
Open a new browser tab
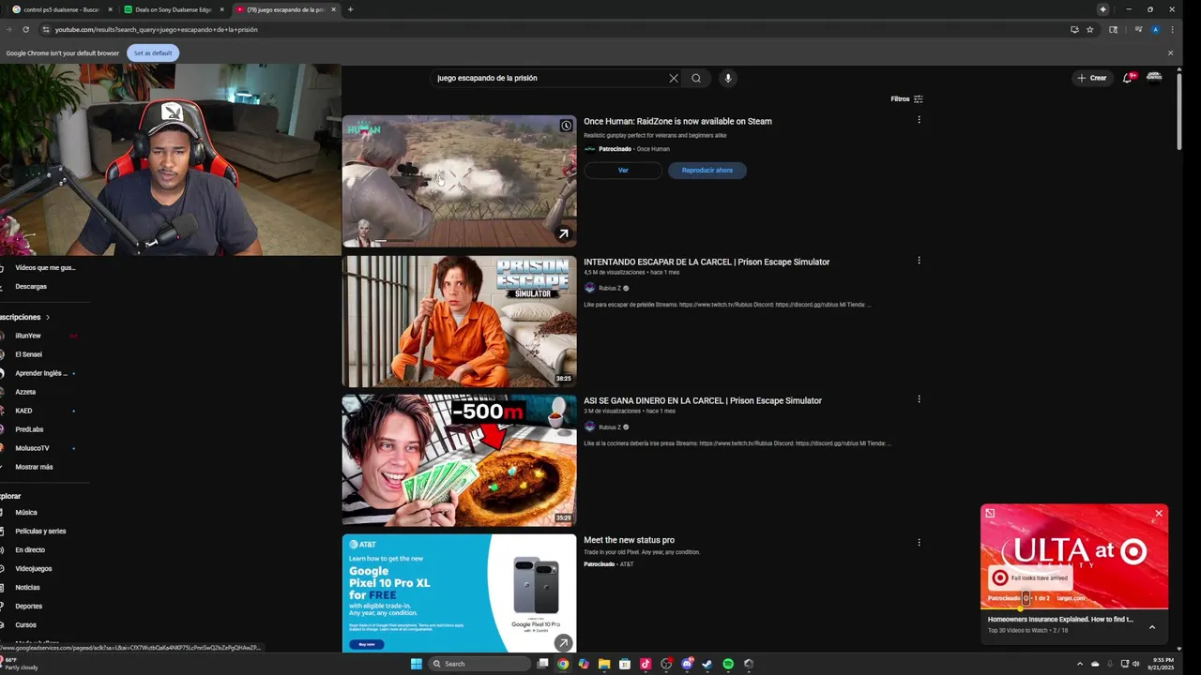click(350, 9)
